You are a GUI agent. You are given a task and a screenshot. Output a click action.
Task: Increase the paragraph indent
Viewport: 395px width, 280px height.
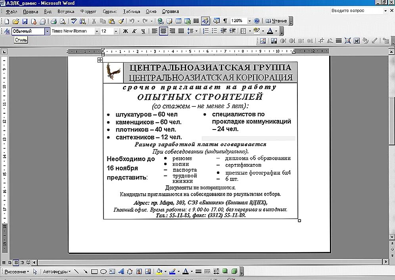(232, 31)
